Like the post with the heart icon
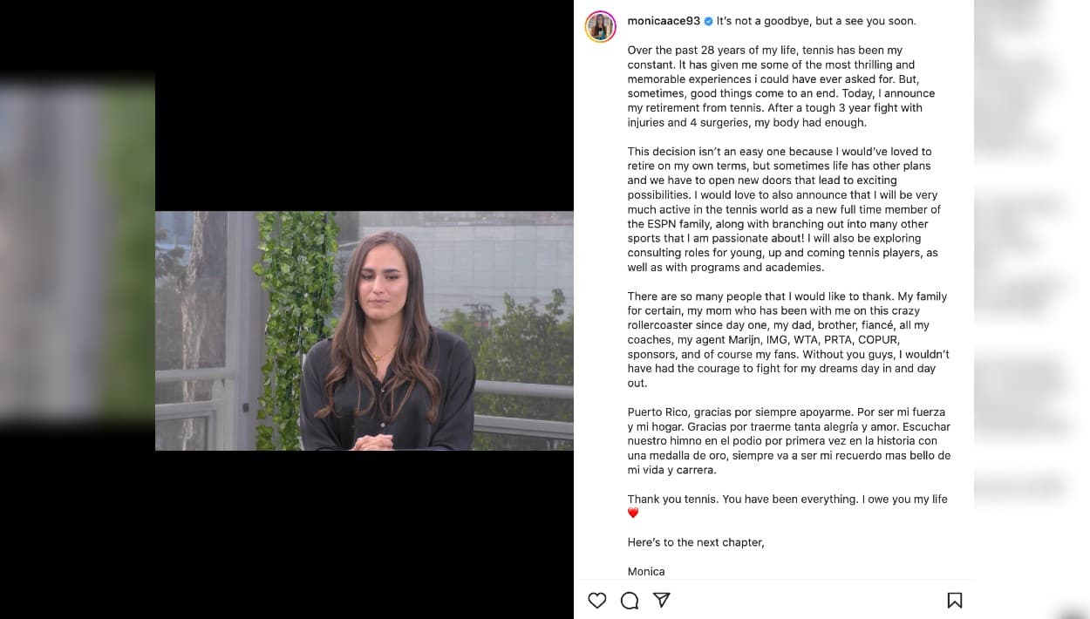 (597, 600)
